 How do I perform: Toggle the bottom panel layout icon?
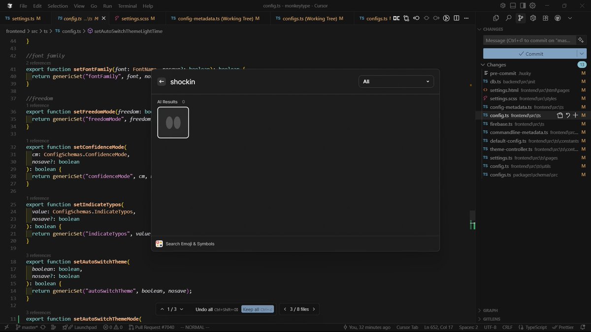(513, 6)
